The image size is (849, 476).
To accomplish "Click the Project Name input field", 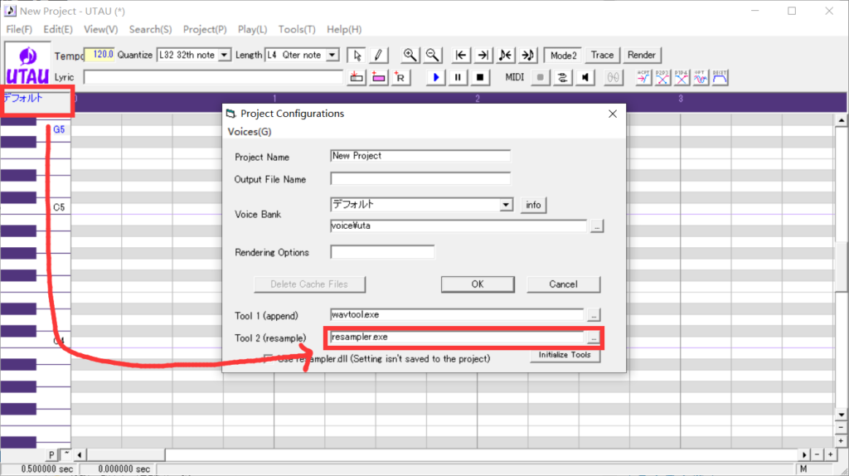I will 420,156.
